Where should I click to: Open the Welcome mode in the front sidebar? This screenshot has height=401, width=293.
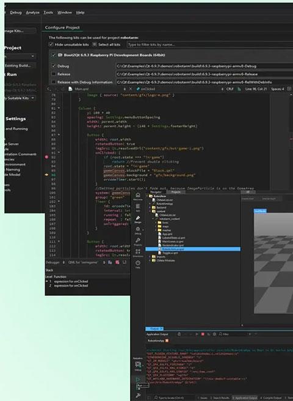138,196
